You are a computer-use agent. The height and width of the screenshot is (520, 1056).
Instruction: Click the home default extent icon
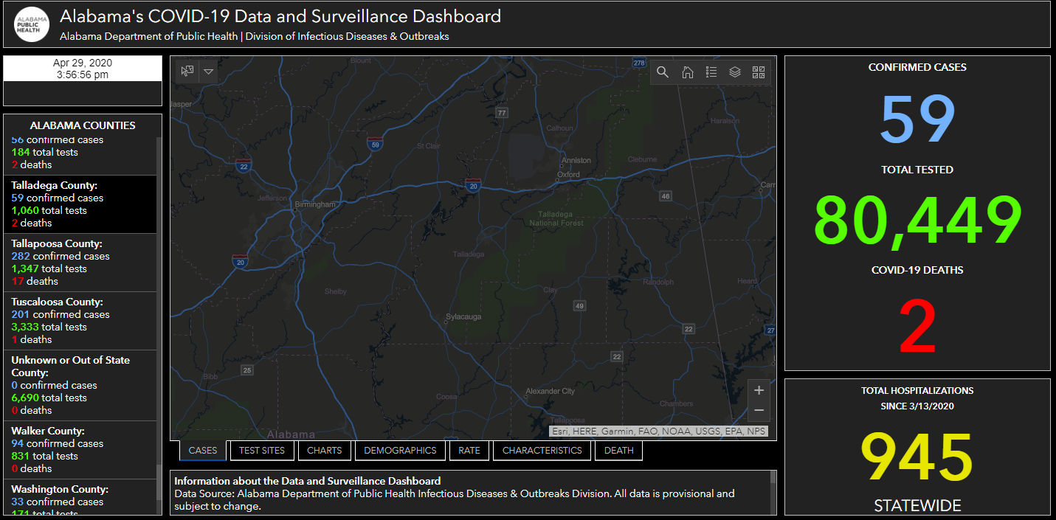point(687,72)
